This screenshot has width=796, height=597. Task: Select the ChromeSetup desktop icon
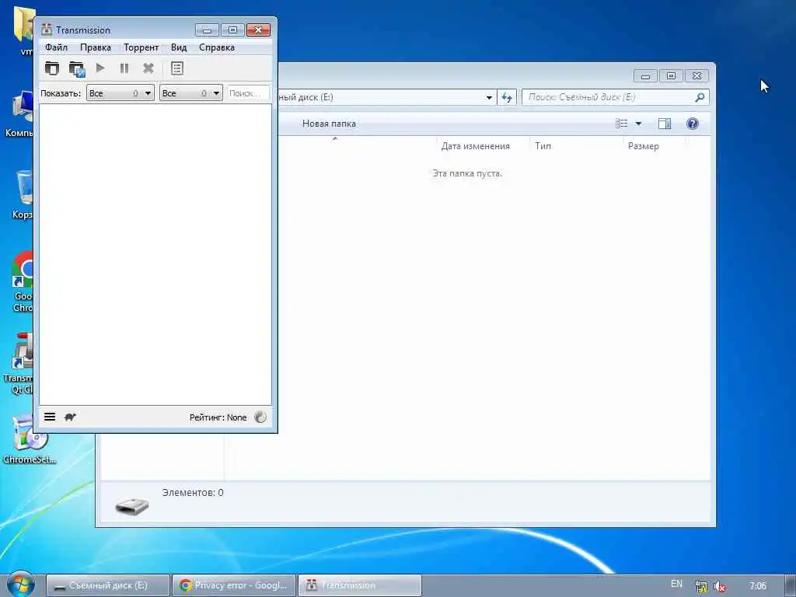click(x=29, y=440)
